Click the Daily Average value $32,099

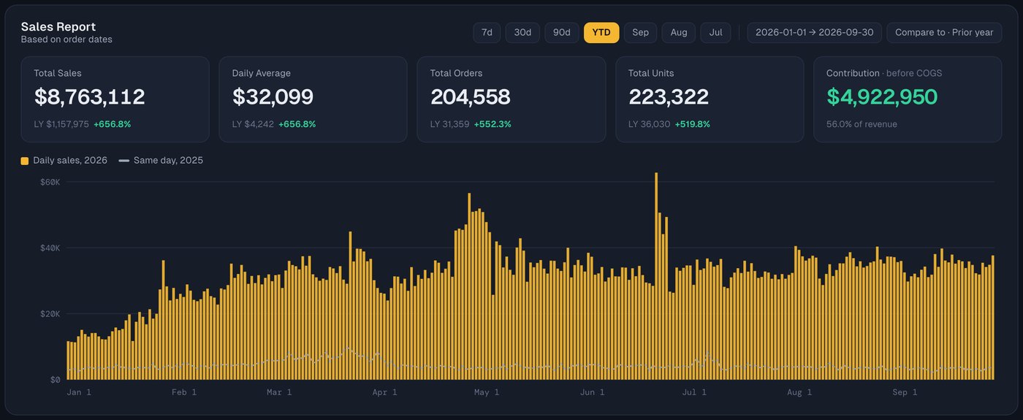[x=273, y=96]
